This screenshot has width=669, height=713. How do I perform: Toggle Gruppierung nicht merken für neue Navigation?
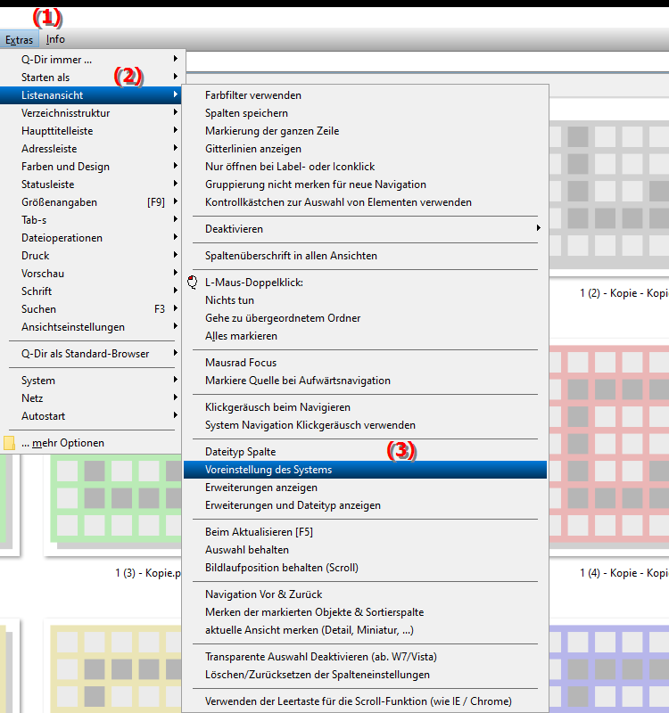365,184
